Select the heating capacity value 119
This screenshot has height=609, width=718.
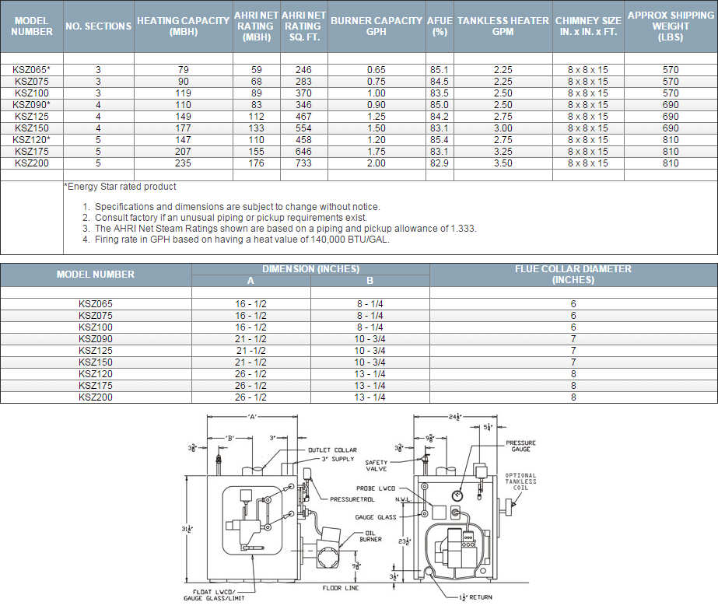click(183, 93)
